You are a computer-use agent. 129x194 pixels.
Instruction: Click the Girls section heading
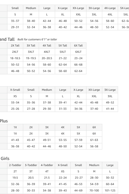5,158
